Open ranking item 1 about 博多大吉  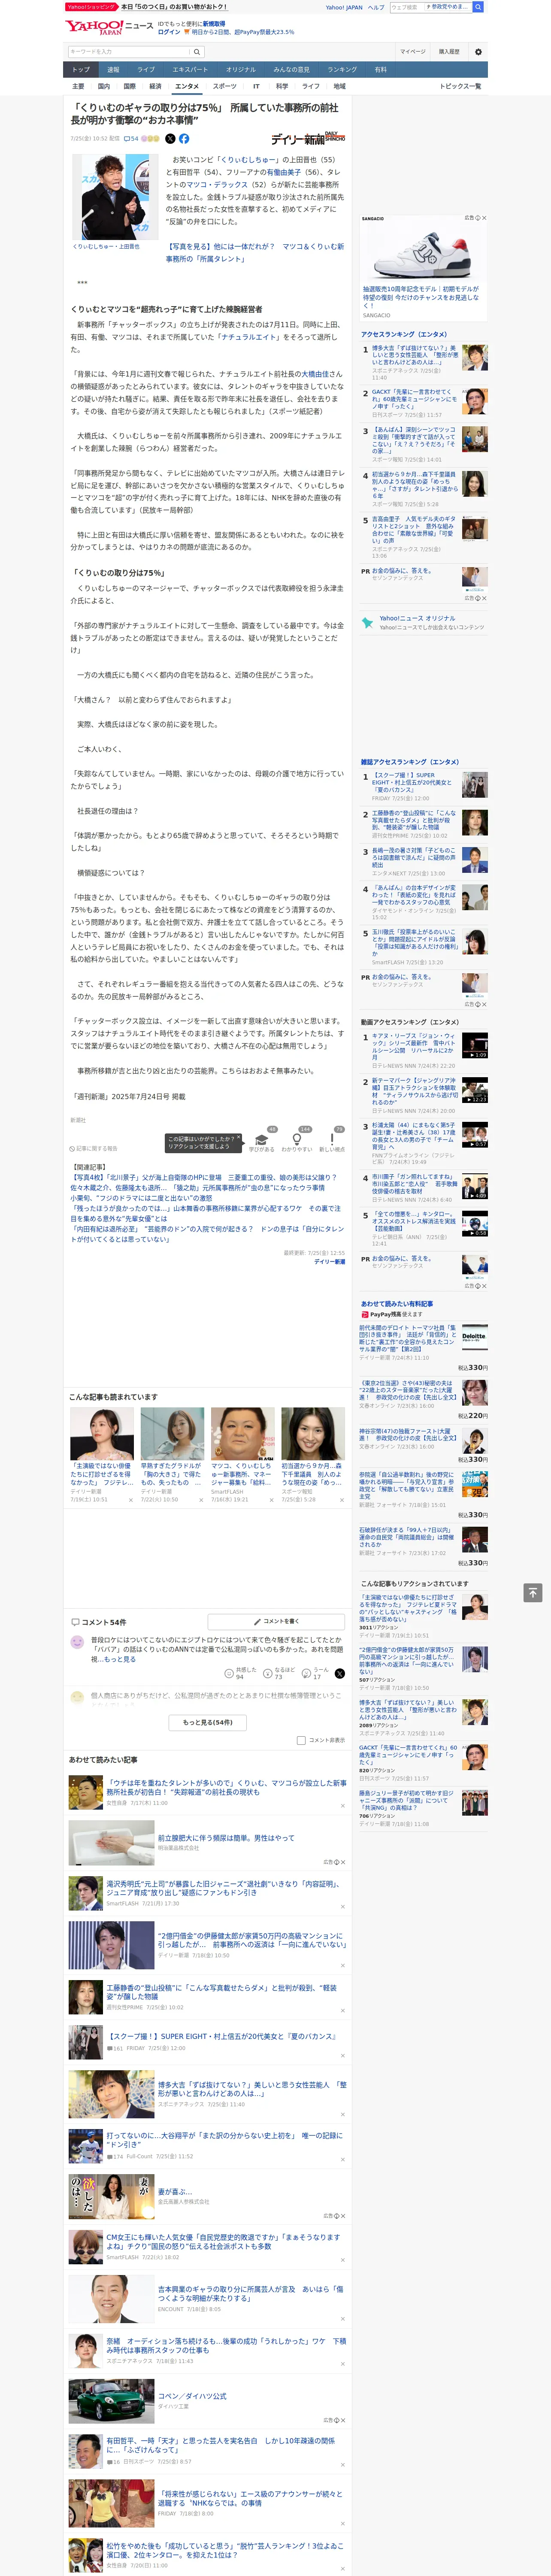(x=414, y=356)
